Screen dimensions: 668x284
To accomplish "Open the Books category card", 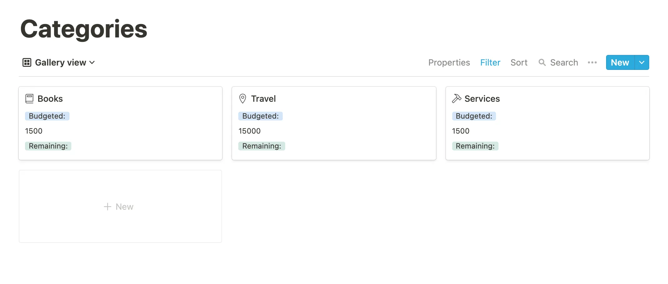I will (x=120, y=123).
